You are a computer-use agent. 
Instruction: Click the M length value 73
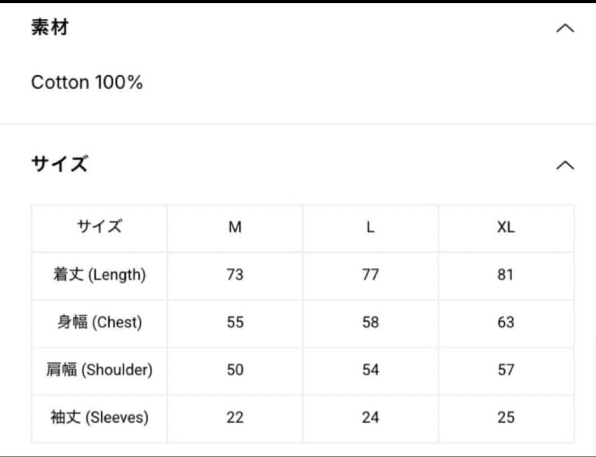click(x=235, y=275)
